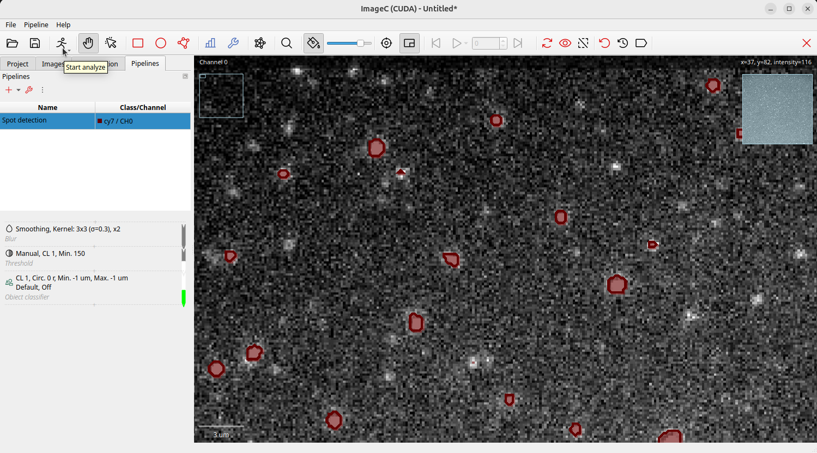Toggle the hand pan tool
This screenshot has width=817, height=453.
(x=88, y=43)
